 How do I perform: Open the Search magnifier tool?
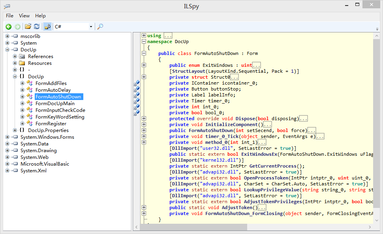(100, 26)
